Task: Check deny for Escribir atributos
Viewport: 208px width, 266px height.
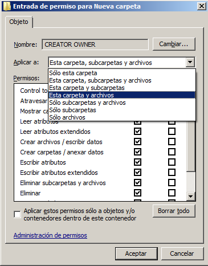Action: tap(172, 162)
